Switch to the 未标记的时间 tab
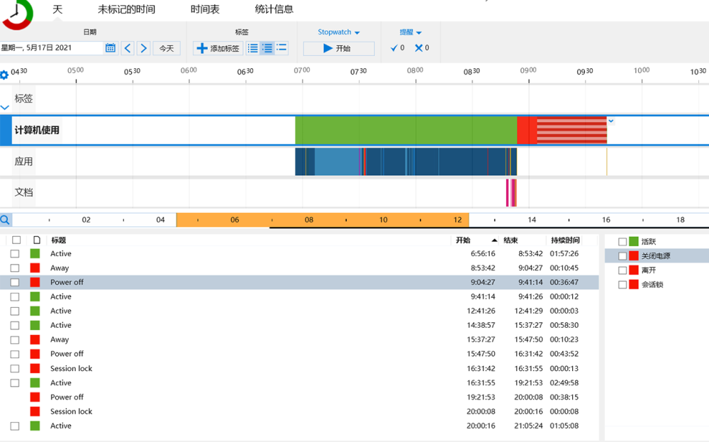Viewport: 709px width, 442px height. (127, 9)
